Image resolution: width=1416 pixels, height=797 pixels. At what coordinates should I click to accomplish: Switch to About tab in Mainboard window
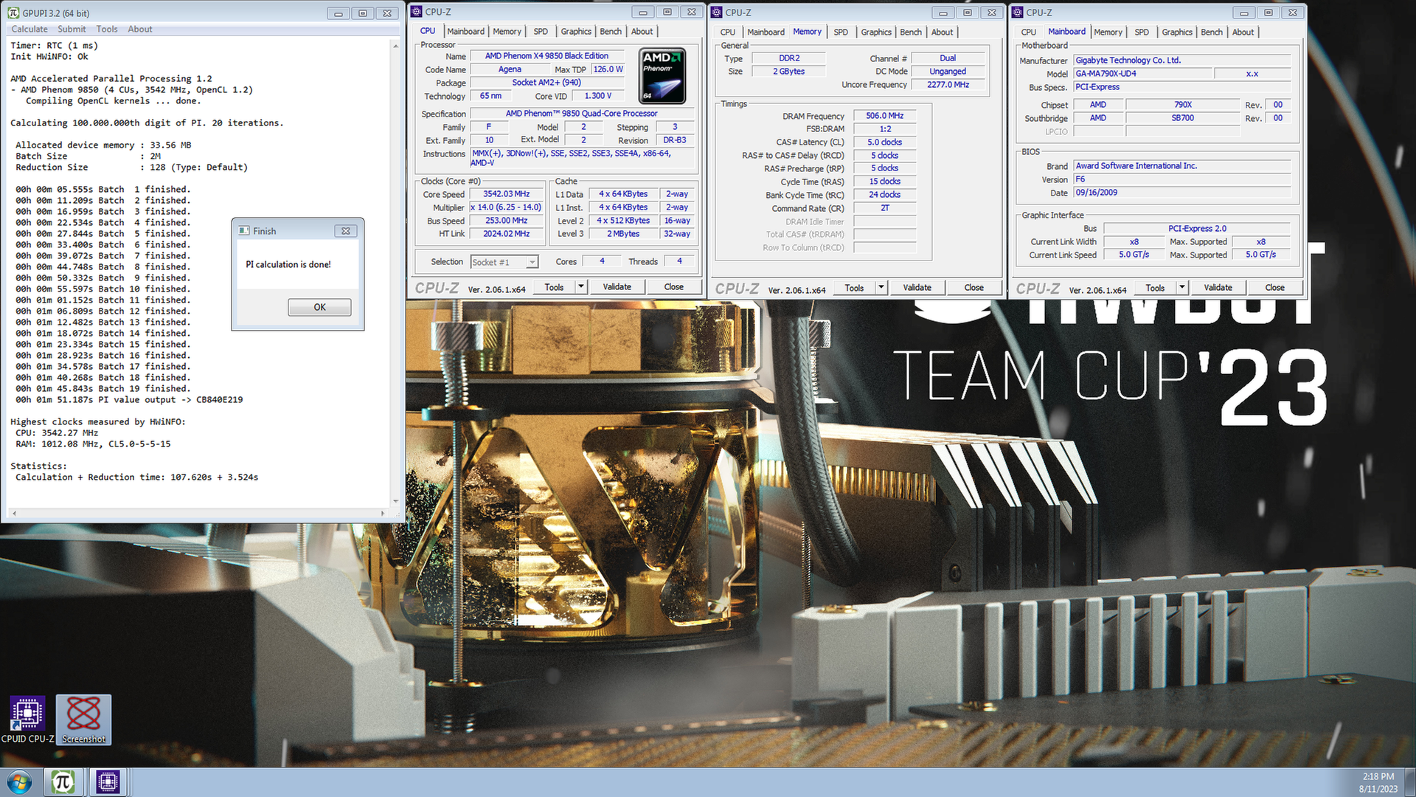coord(1243,32)
